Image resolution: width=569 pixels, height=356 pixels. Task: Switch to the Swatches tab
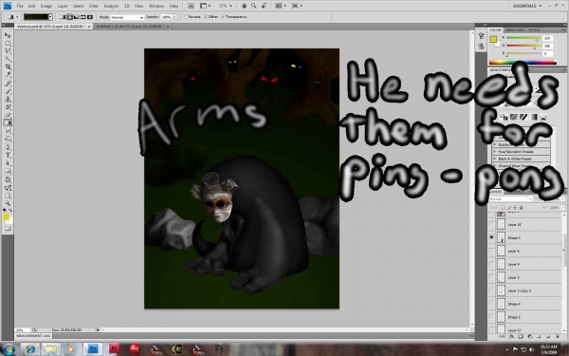tap(515, 29)
